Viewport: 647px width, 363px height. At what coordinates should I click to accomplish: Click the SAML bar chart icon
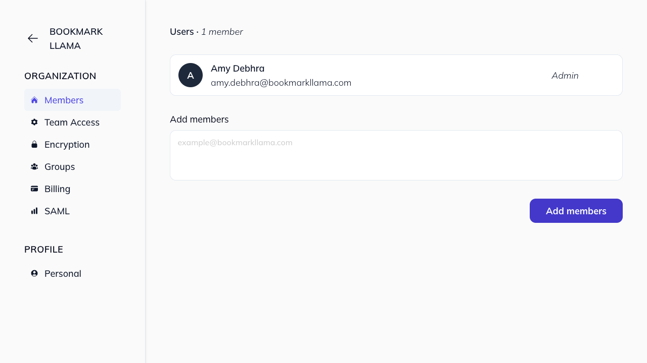coord(34,211)
